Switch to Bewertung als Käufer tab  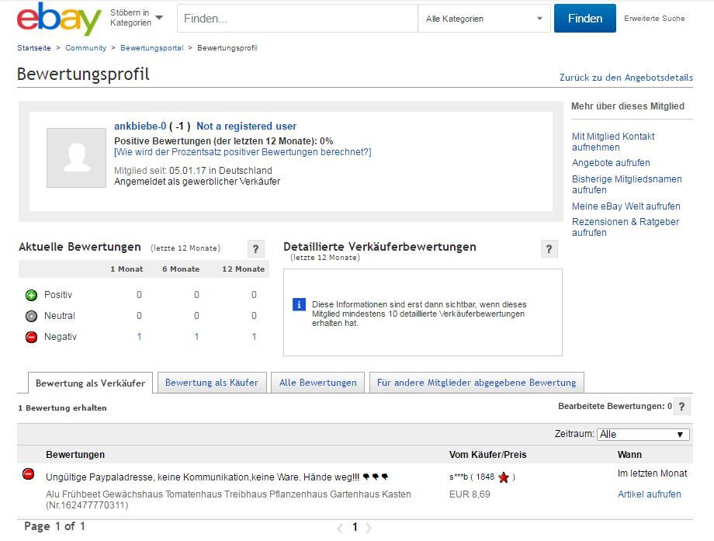click(x=211, y=382)
